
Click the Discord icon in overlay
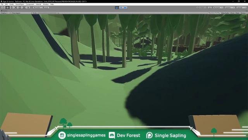112,135
